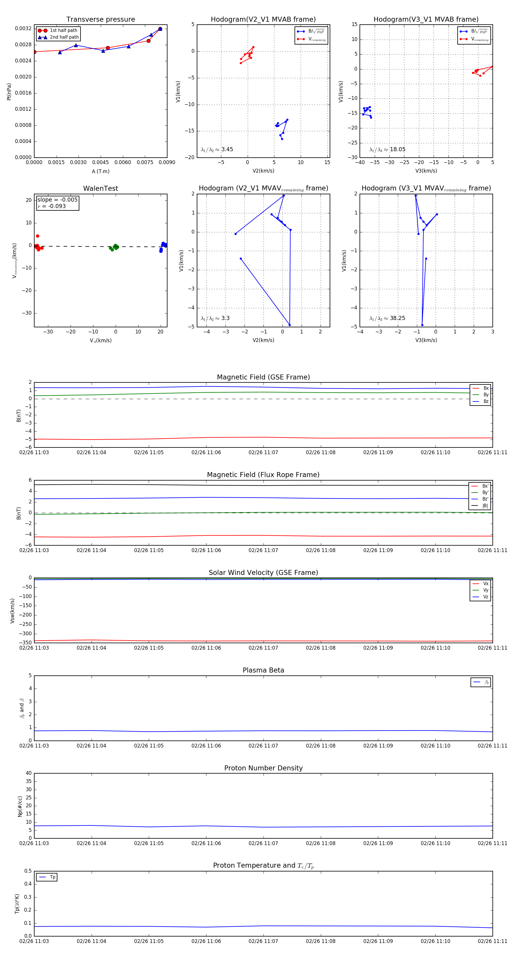Select the 'Vy' legend entry

point(480,590)
